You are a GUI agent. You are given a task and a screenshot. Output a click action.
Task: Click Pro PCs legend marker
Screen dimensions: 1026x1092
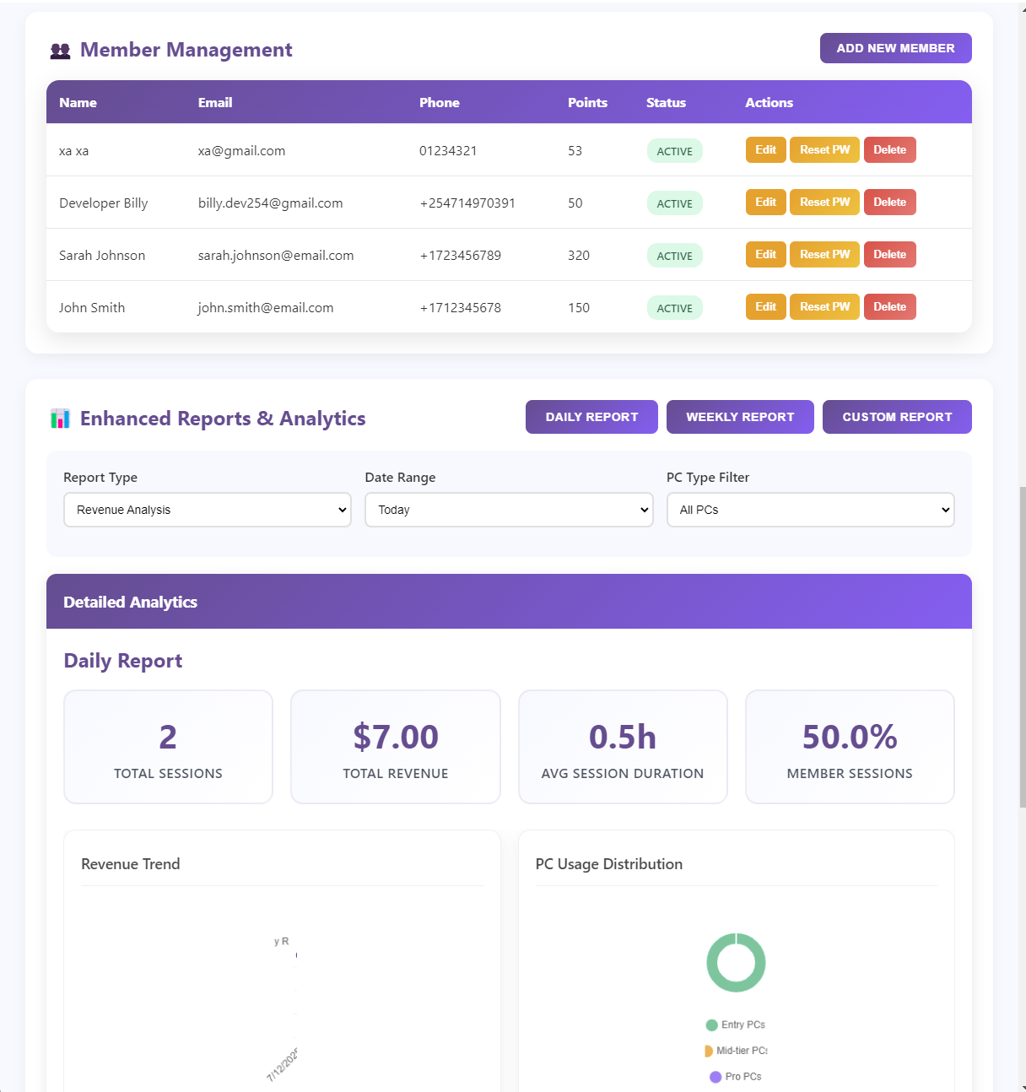[x=715, y=1077]
